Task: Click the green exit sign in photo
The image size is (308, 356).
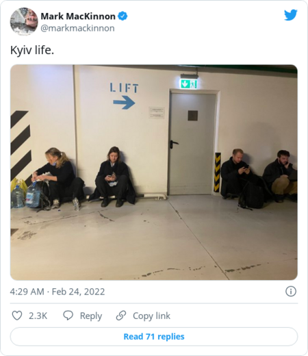Action: tap(189, 84)
